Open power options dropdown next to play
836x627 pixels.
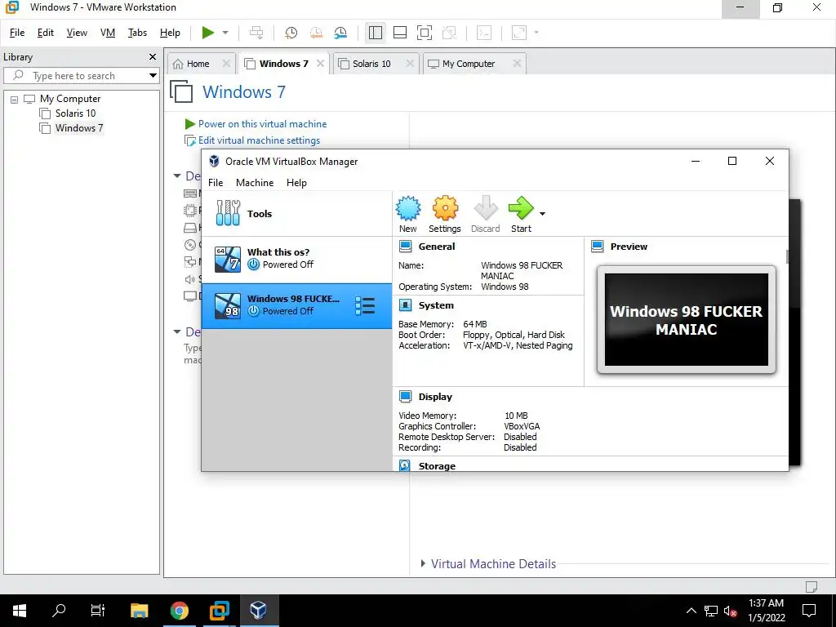pos(225,33)
